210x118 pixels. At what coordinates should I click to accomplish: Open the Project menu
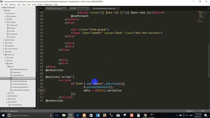pyautogui.click(x=40, y=4)
